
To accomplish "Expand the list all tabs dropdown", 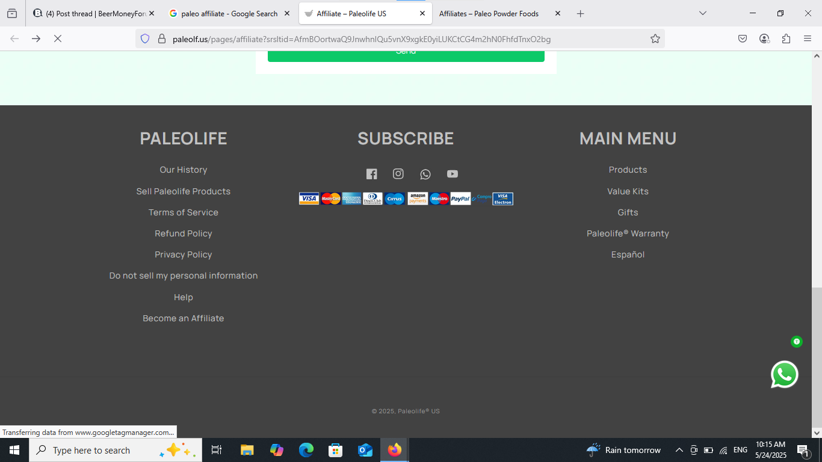I will click(x=702, y=13).
